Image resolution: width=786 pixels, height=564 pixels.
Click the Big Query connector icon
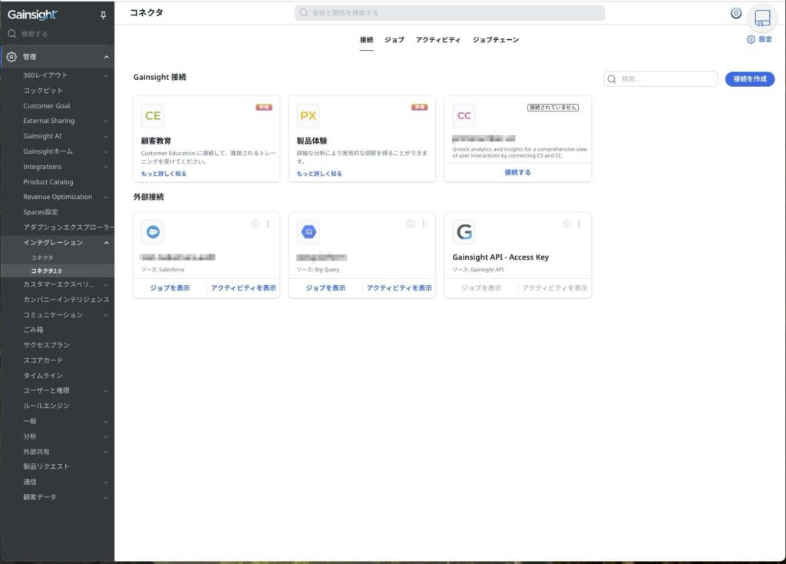point(309,232)
